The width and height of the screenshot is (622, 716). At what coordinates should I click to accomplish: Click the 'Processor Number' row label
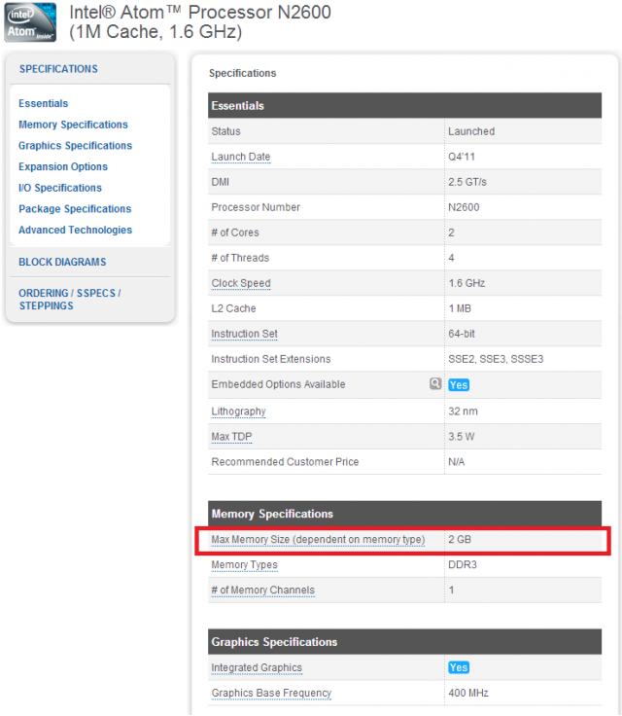pos(256,207)
